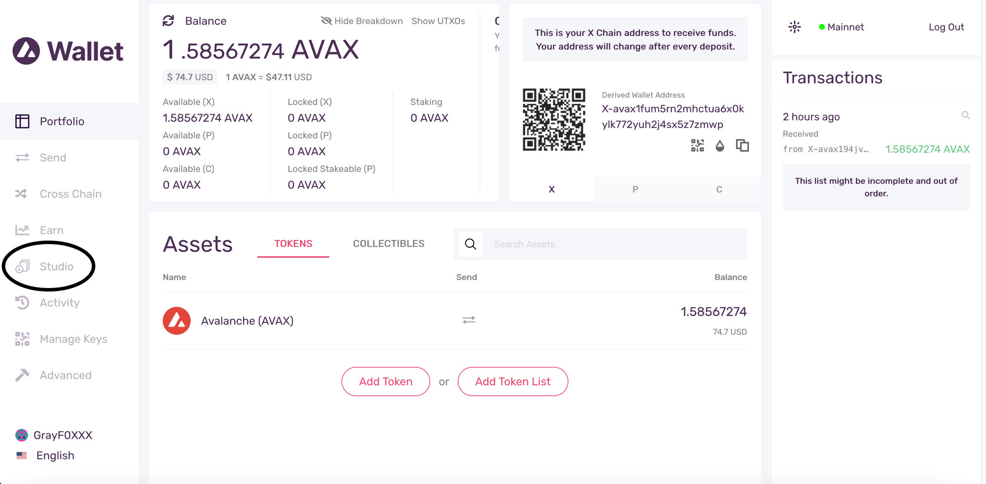Click the wallet address QR code image
Screen dimensions: 986x484
pyautogui.click(x=554, y=120)
